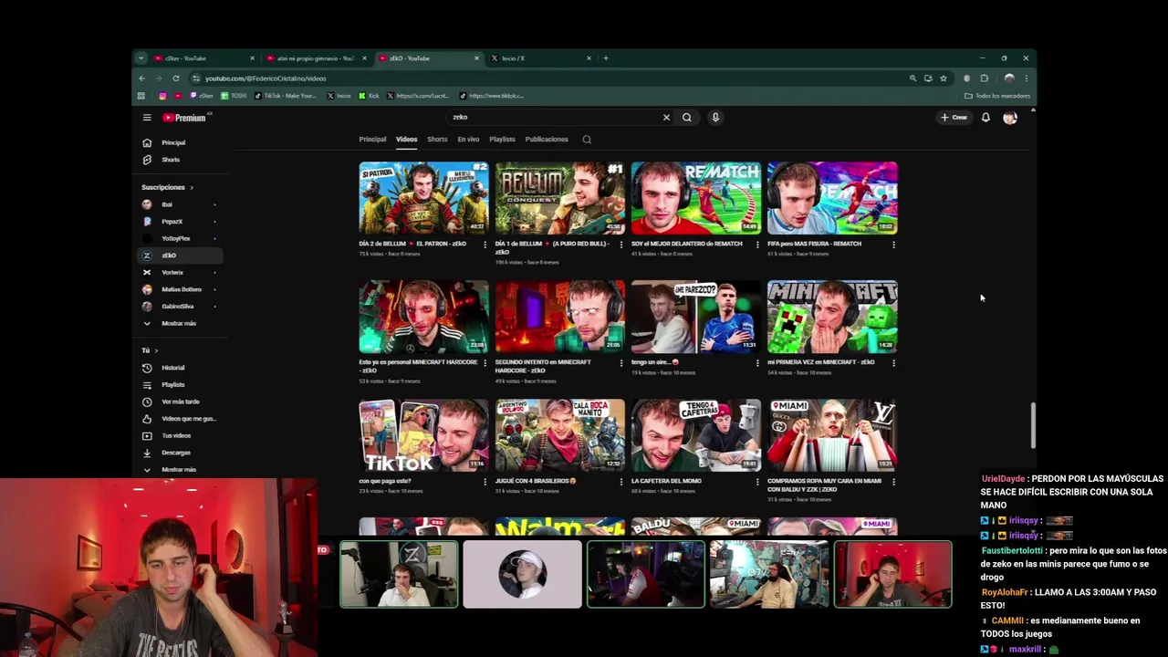Viewport: 1168px width, 657px height.
Task: Clear the 'zeko' search text with the X
Action: [x=666, y=117]
